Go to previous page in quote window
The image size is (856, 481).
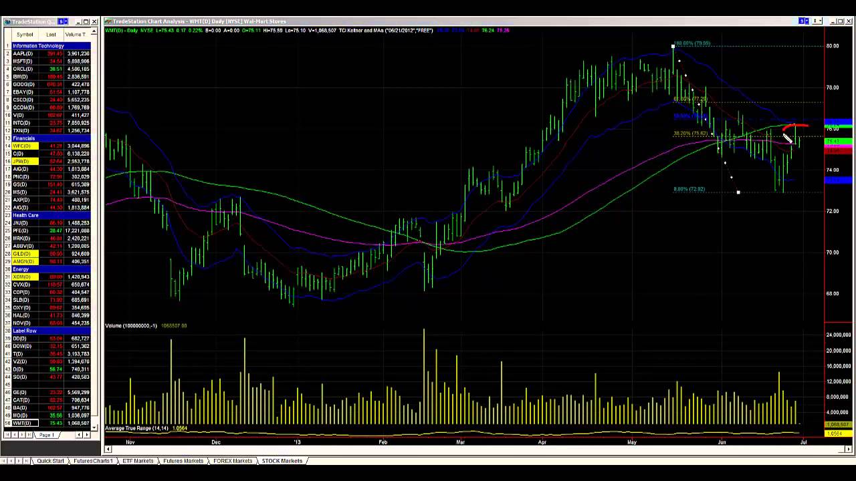pos(15,435)
